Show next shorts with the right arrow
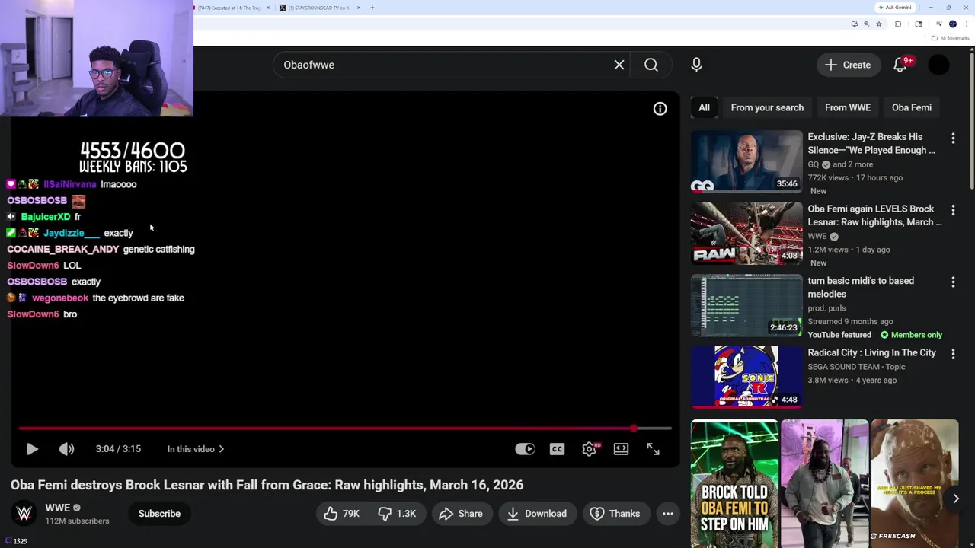This screenshot has height=548, width=975. click(x=956, y=499)
